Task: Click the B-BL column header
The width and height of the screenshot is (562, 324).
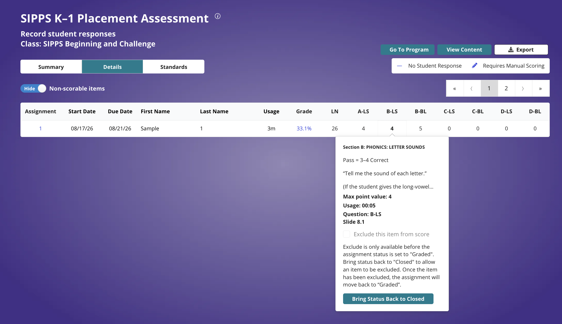Action: point(420,111)
